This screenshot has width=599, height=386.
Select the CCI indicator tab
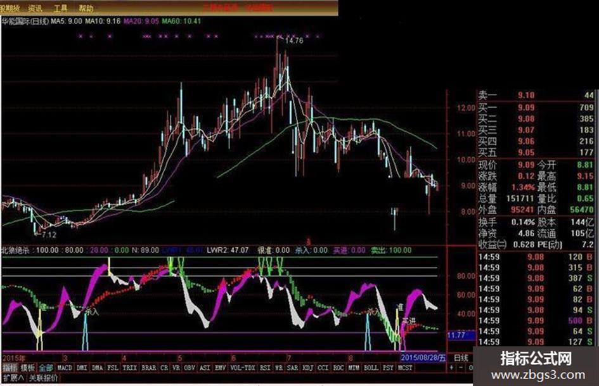323,368
